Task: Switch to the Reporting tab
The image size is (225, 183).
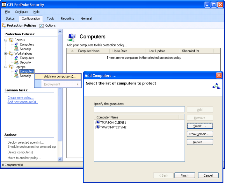Action: tap(68, 18)
